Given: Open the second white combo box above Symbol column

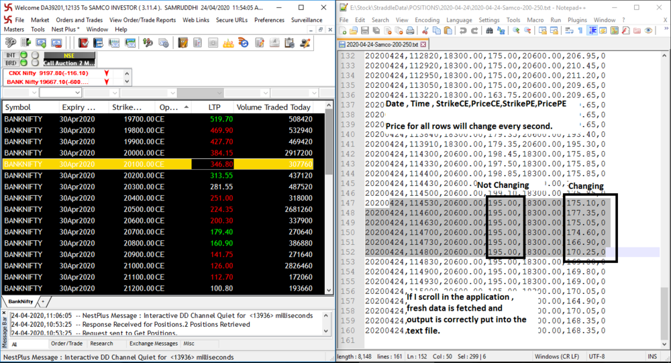Looking at the screenshot, I should pyautogui.click(x=60, y=93).
